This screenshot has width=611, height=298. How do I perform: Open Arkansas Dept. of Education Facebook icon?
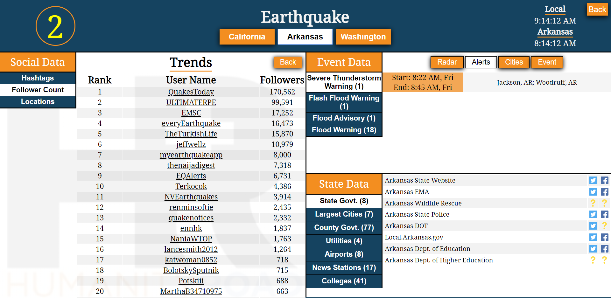point(604,249)
